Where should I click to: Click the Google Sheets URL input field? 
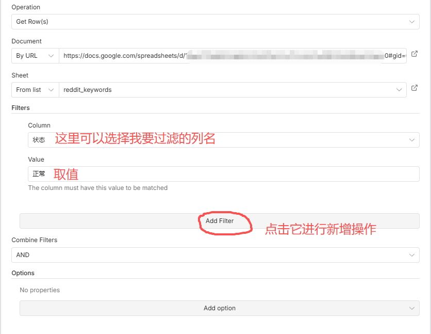coord(232,56)
